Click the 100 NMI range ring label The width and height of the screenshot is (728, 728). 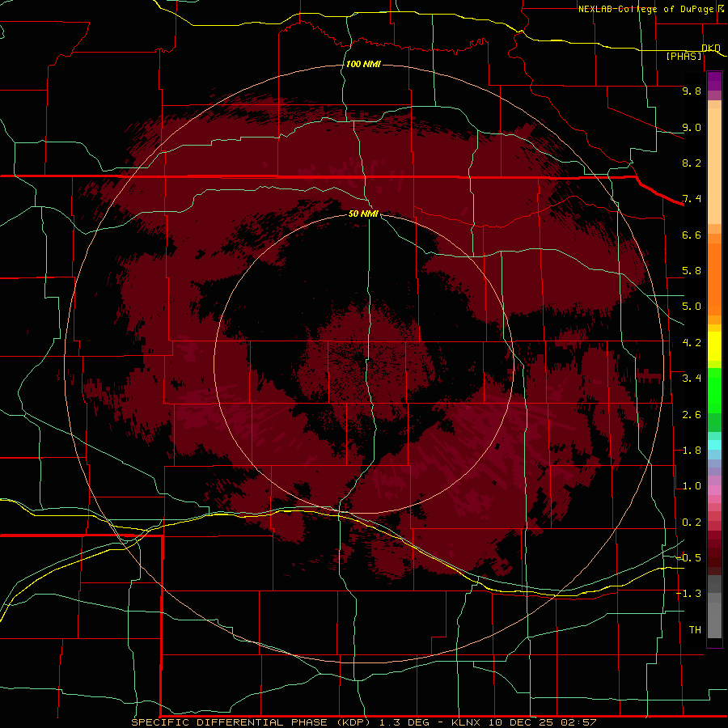tap(363, 64)
